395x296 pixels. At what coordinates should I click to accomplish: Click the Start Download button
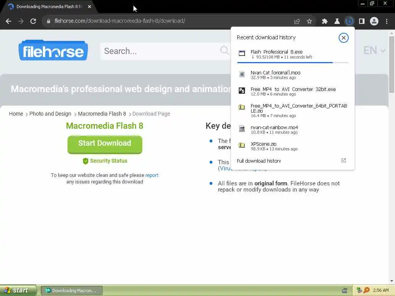point(105,145)
